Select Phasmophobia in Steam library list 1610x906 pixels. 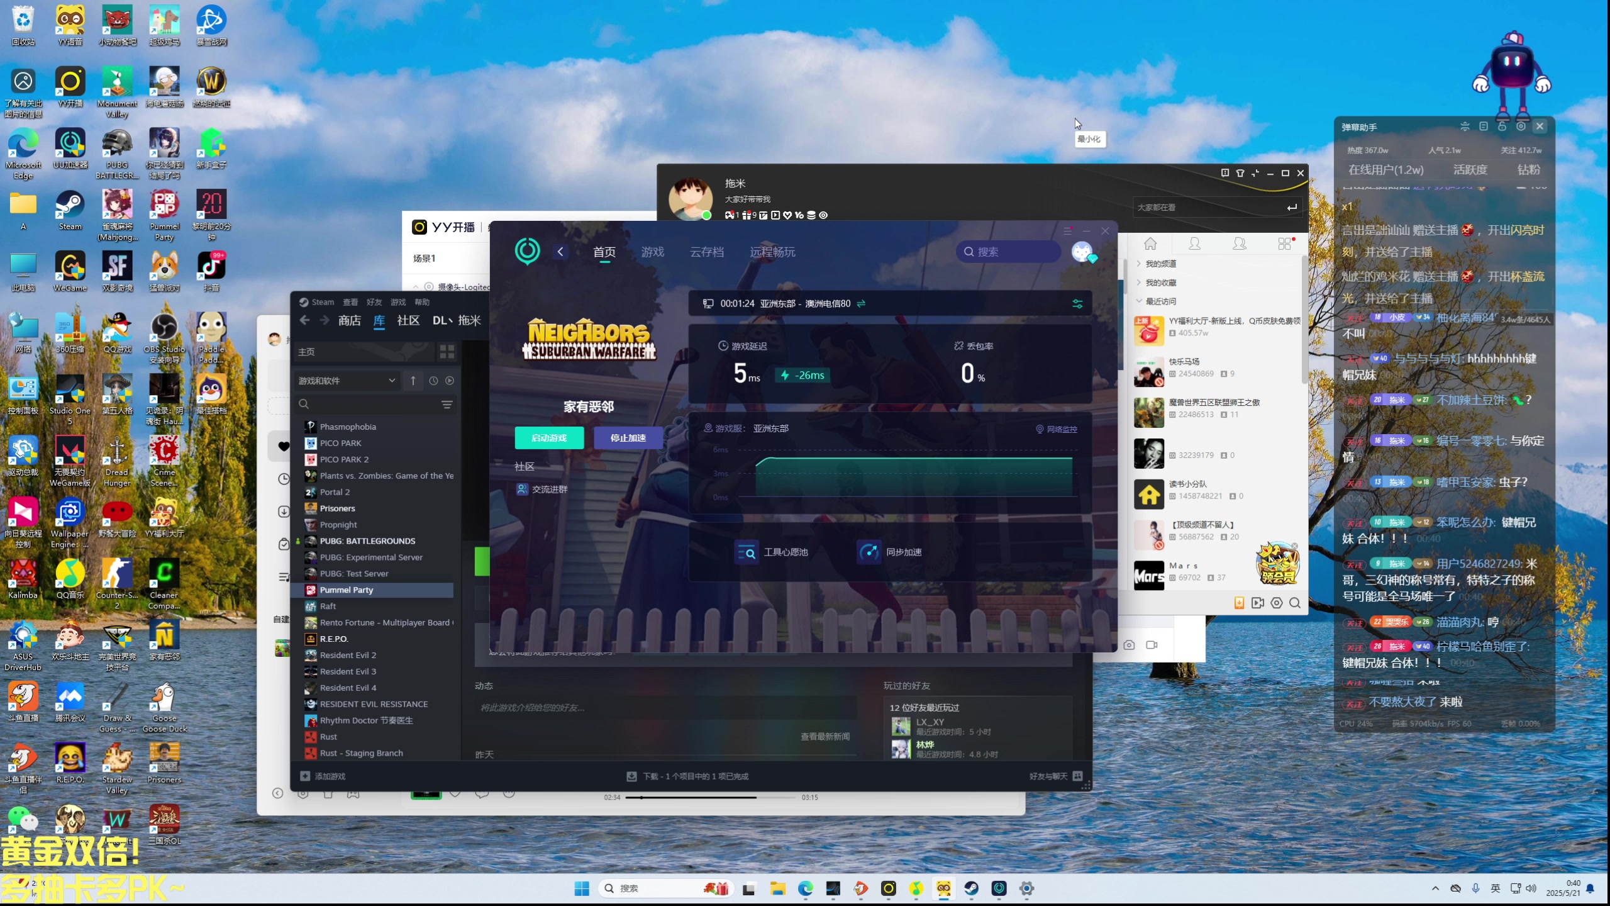(348, 427)
